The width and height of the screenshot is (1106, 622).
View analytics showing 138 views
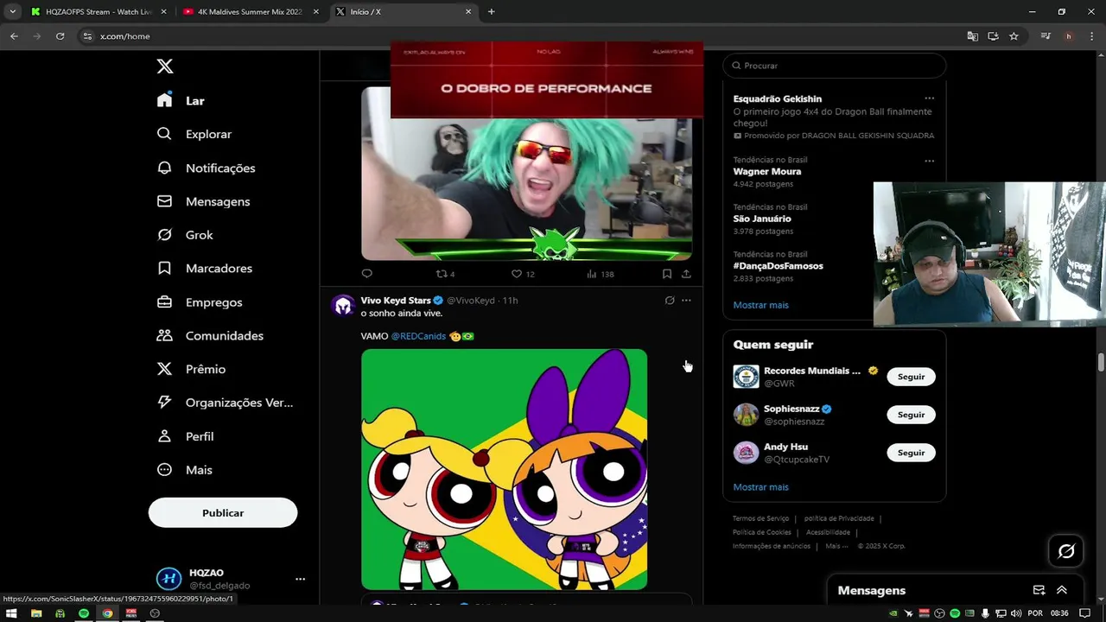coord(600,274)
